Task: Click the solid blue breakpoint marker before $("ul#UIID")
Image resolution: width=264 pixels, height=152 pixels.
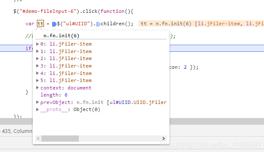Action: pyautogui.click(x=54, y=24)
